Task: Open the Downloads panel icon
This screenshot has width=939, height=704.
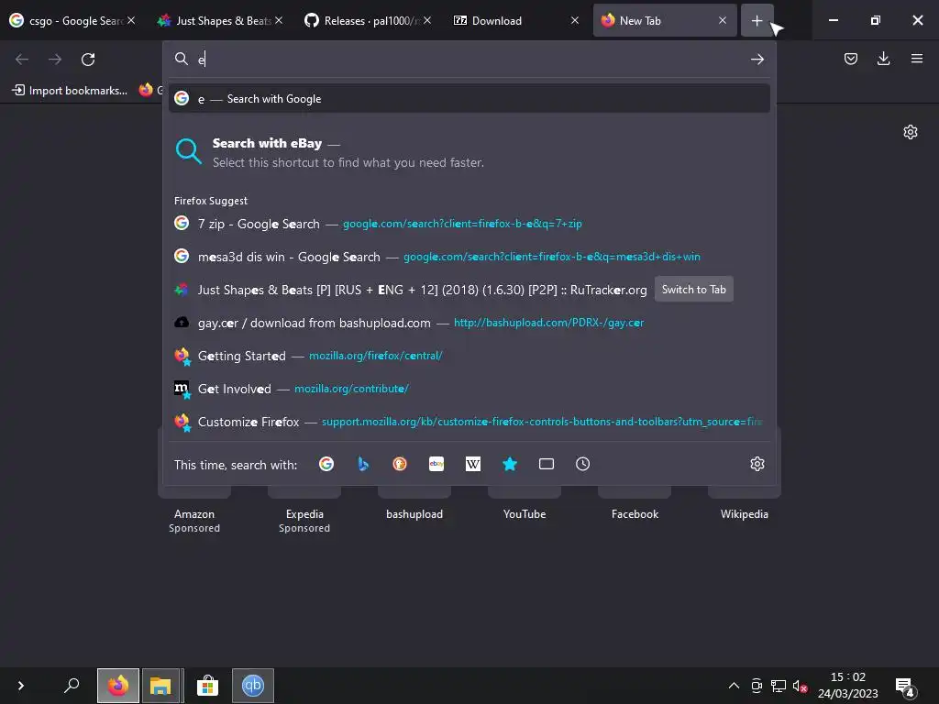Action: 883,59
